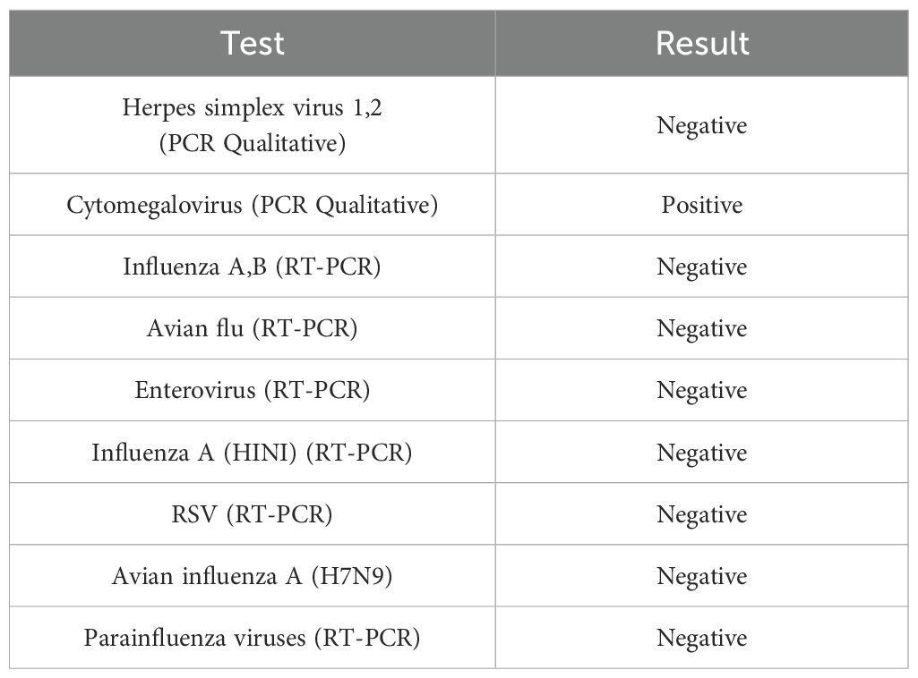918x678 pixels.
Task: Select the Negative result for Herpes simplex
Action: 702,125
